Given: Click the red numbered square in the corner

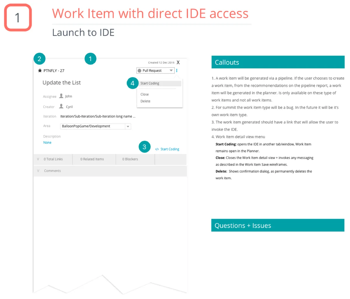Looking at the screenshot, I should coord(17,17).
